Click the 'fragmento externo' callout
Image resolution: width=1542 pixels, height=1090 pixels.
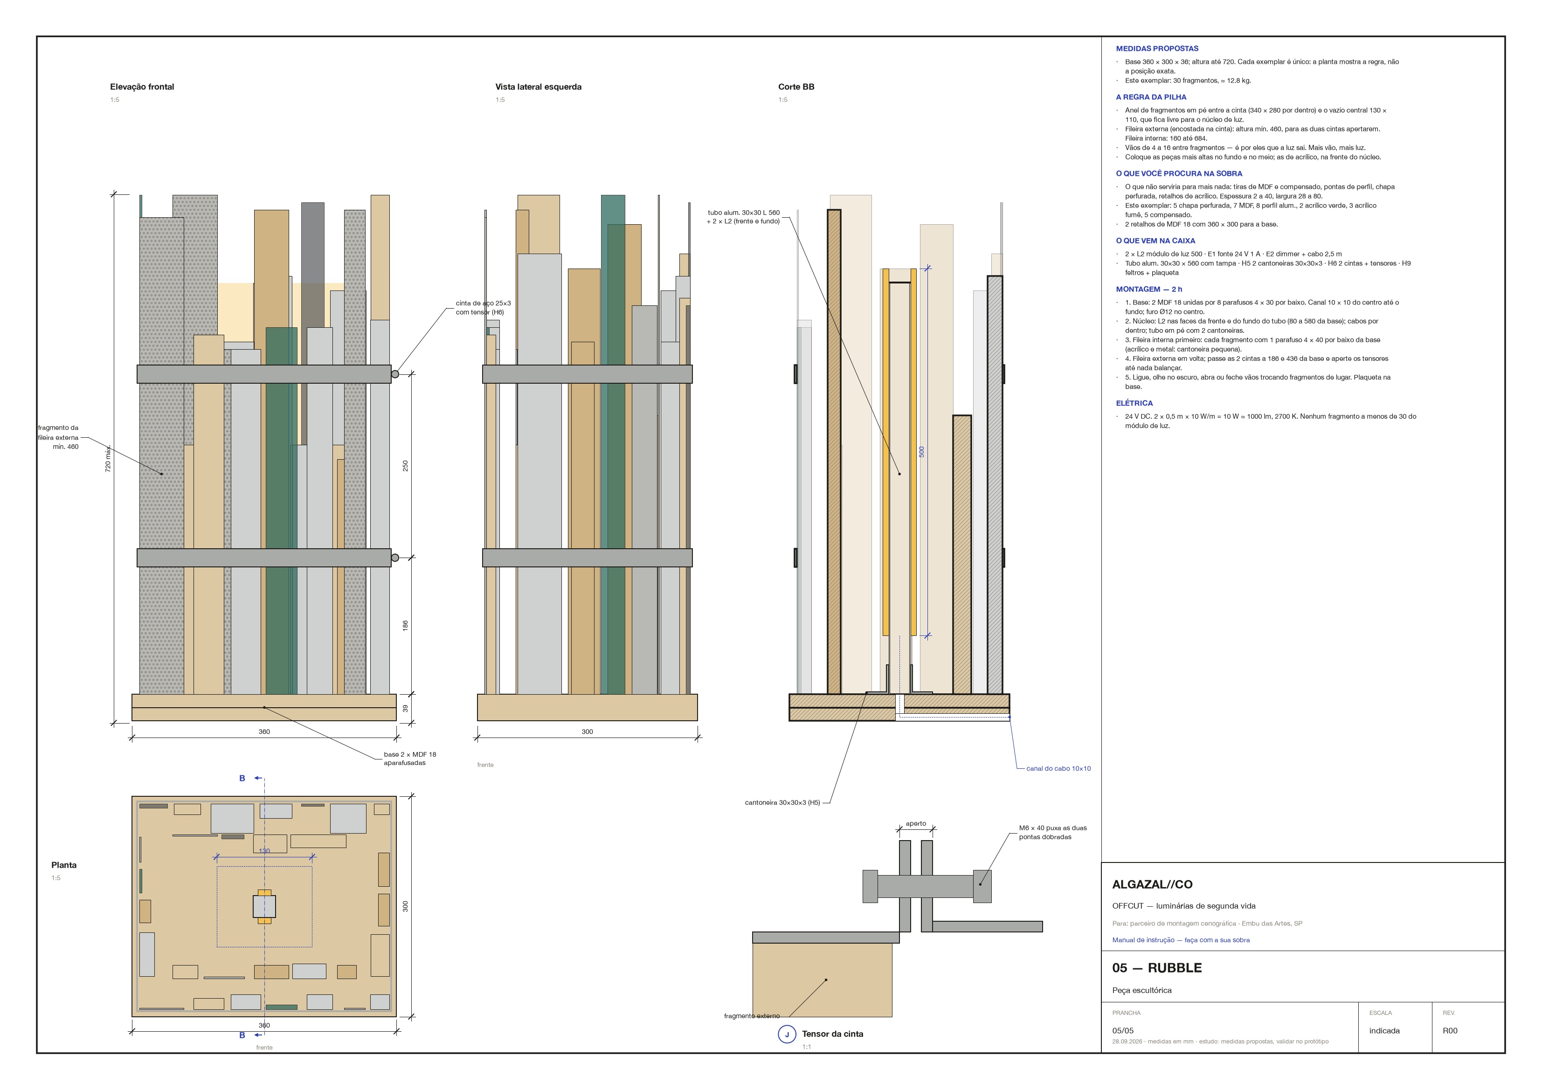click(752, 1016)
